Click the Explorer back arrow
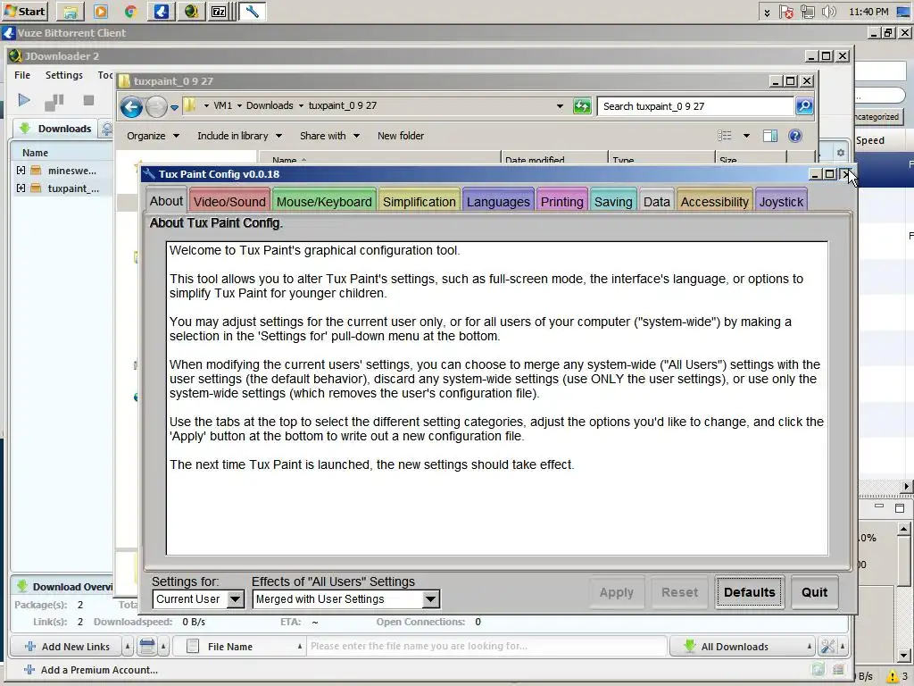Viewport: 914px width, 686px height. click(x=132, y=106)
